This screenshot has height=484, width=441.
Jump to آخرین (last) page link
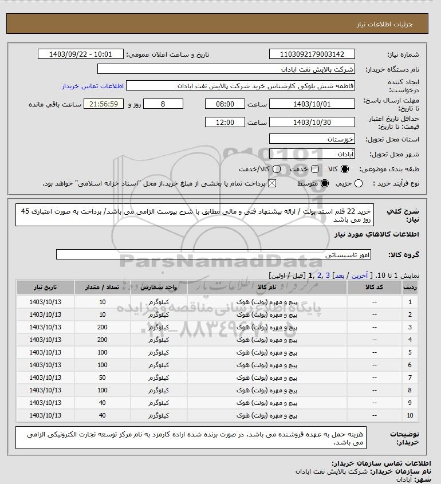point(360,276)
